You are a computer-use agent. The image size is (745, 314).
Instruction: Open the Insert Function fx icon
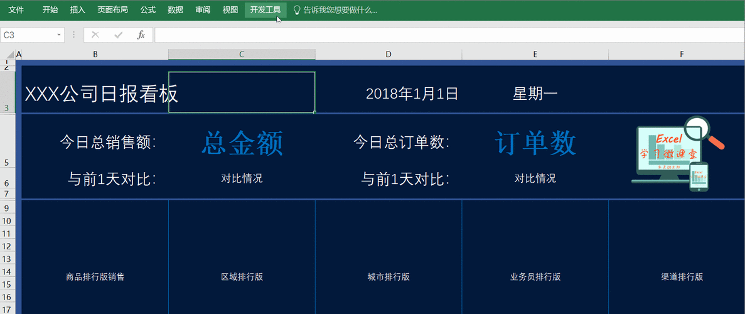[x=141, y=35]
